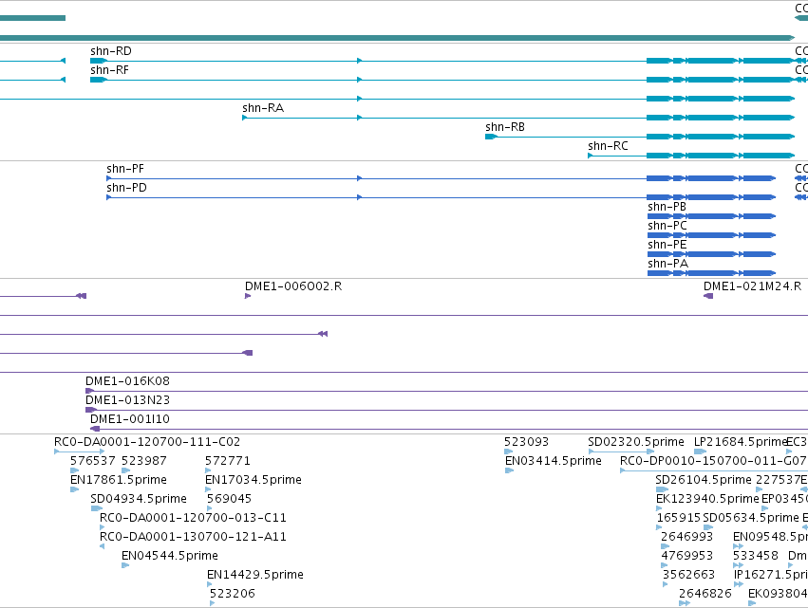
Task: Click the shn-PC protein label
Action: coord(667,226)
